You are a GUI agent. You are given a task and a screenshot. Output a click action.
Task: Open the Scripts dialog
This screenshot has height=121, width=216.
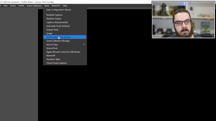click(65, 34)
